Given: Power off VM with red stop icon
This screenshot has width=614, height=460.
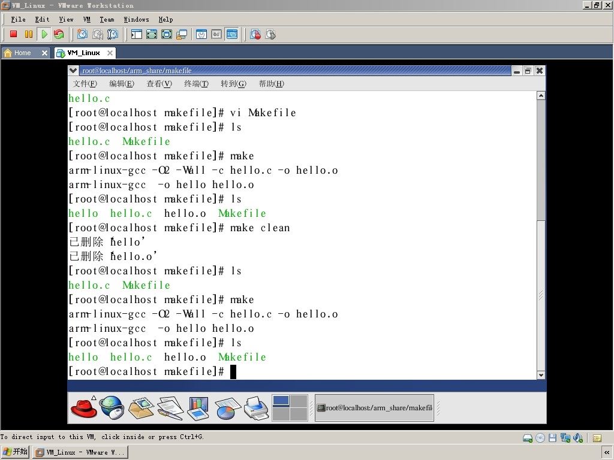Looking at the screenshot, I should click(14, 34).
